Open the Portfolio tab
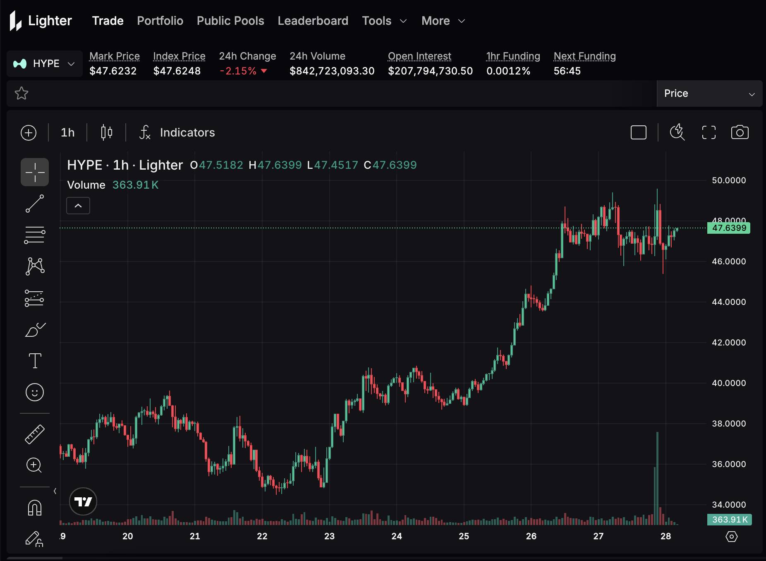The height and width of the screenshot is (561, 766). pyautogui.click(x=160, y=21)
